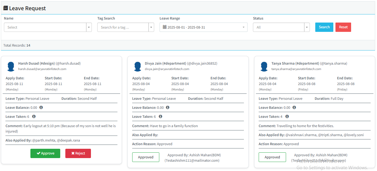
Task: Click the red Reset button
Action: 343,27
